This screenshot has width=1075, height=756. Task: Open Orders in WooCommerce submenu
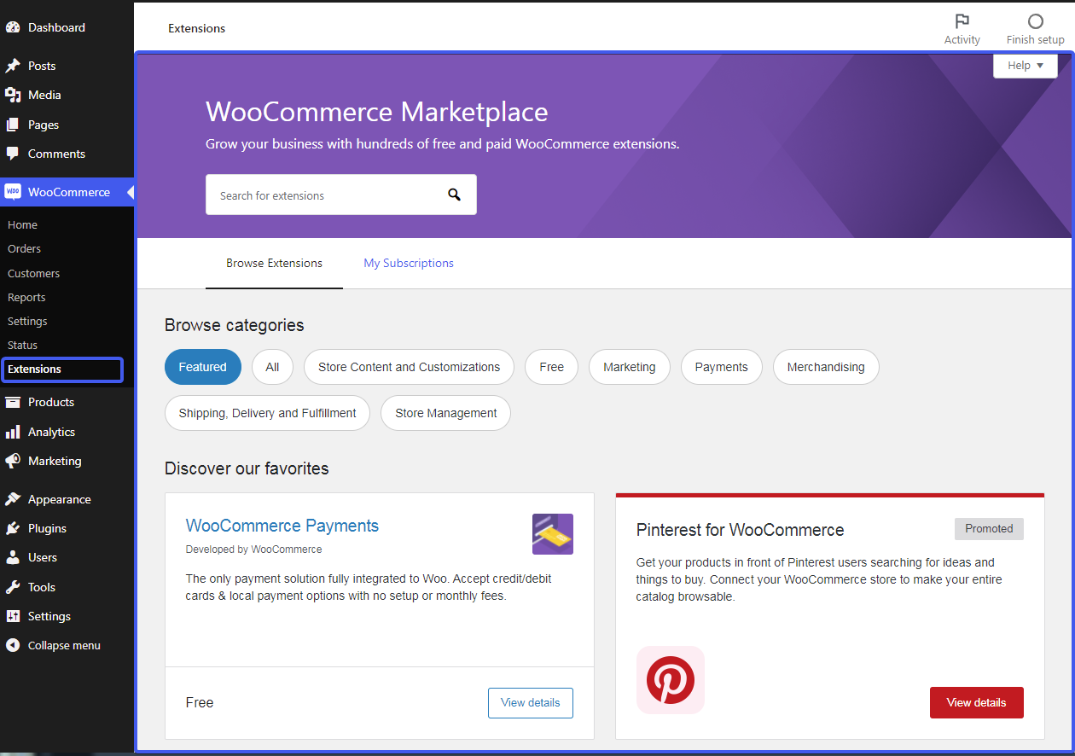coord(24,248)
